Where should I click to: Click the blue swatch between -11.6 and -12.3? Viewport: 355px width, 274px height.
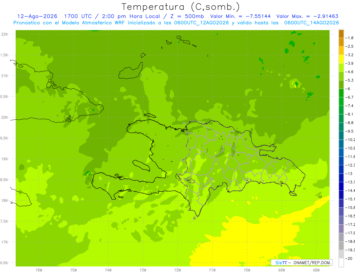tap(341, 161)
